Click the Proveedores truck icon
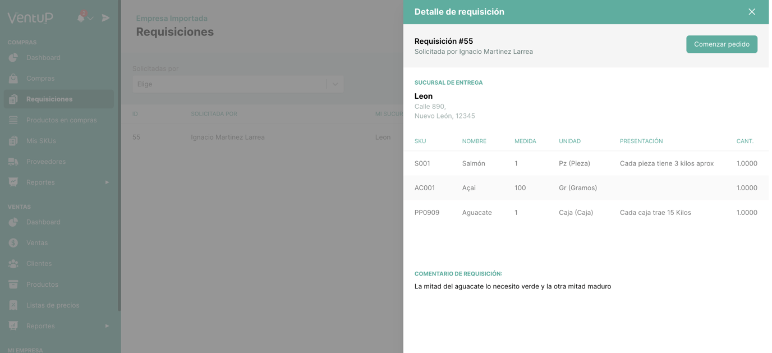The height and width of the screenshot is (353, 772). (x=13, y=162)
